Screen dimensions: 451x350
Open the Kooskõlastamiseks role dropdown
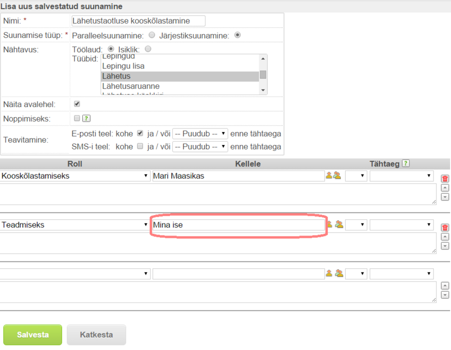click(x=75, y=176)
